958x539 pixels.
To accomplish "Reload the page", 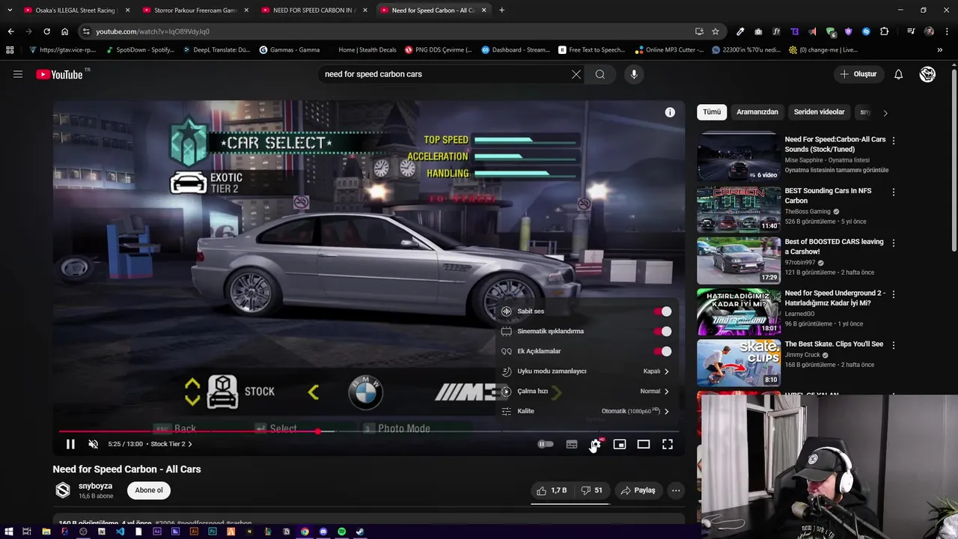I will click(x=46, y=31).
